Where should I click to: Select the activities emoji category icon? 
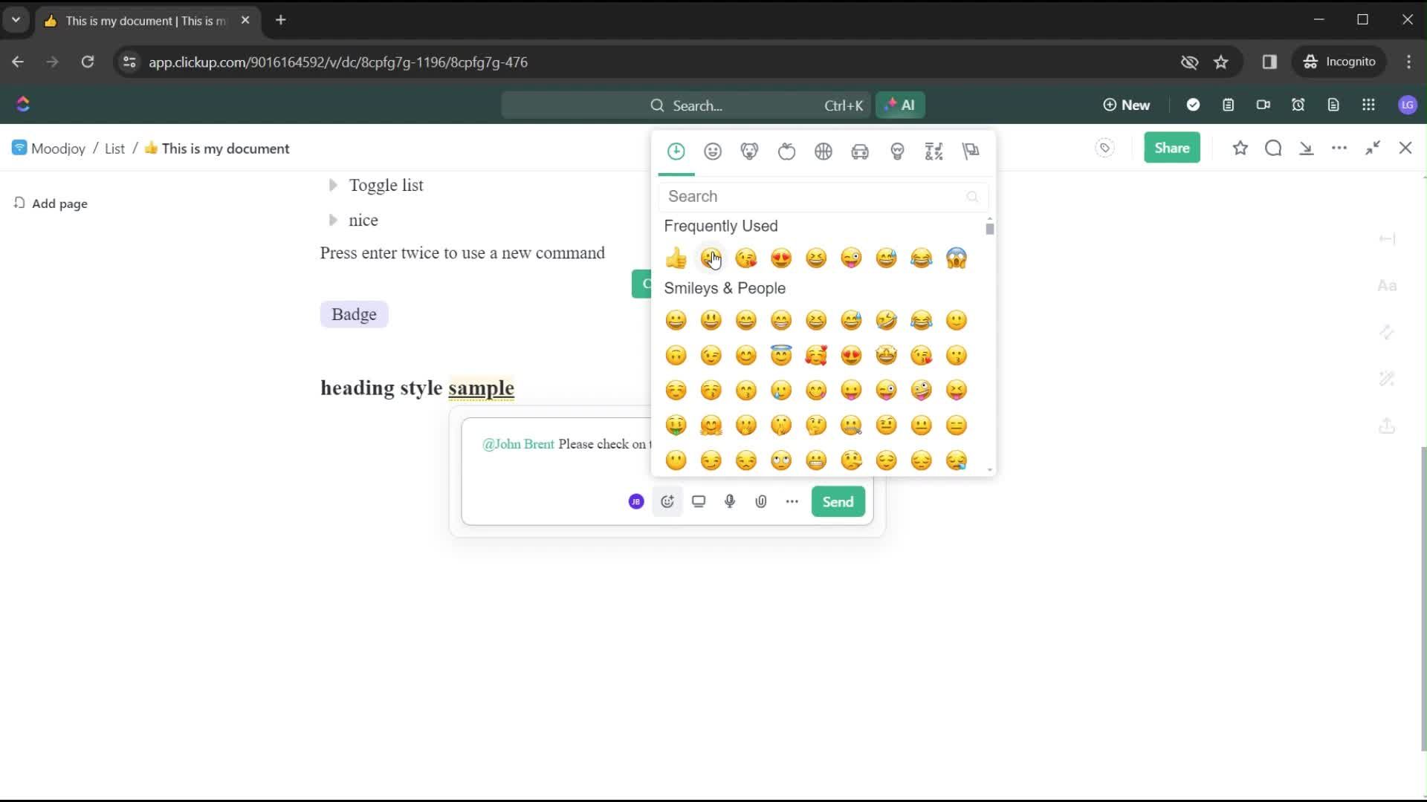pos(823,151)
